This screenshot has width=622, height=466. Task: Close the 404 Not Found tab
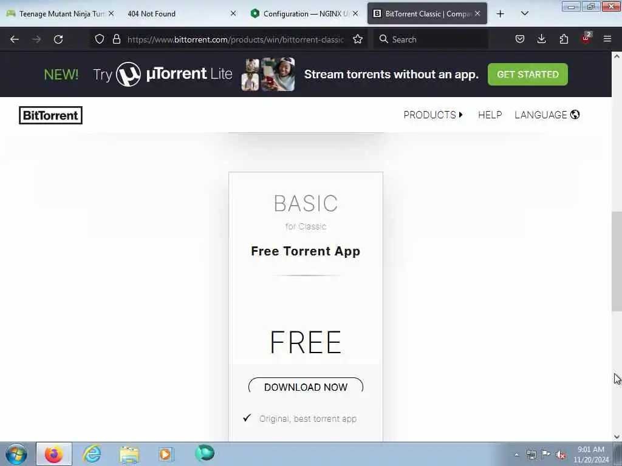233,13
